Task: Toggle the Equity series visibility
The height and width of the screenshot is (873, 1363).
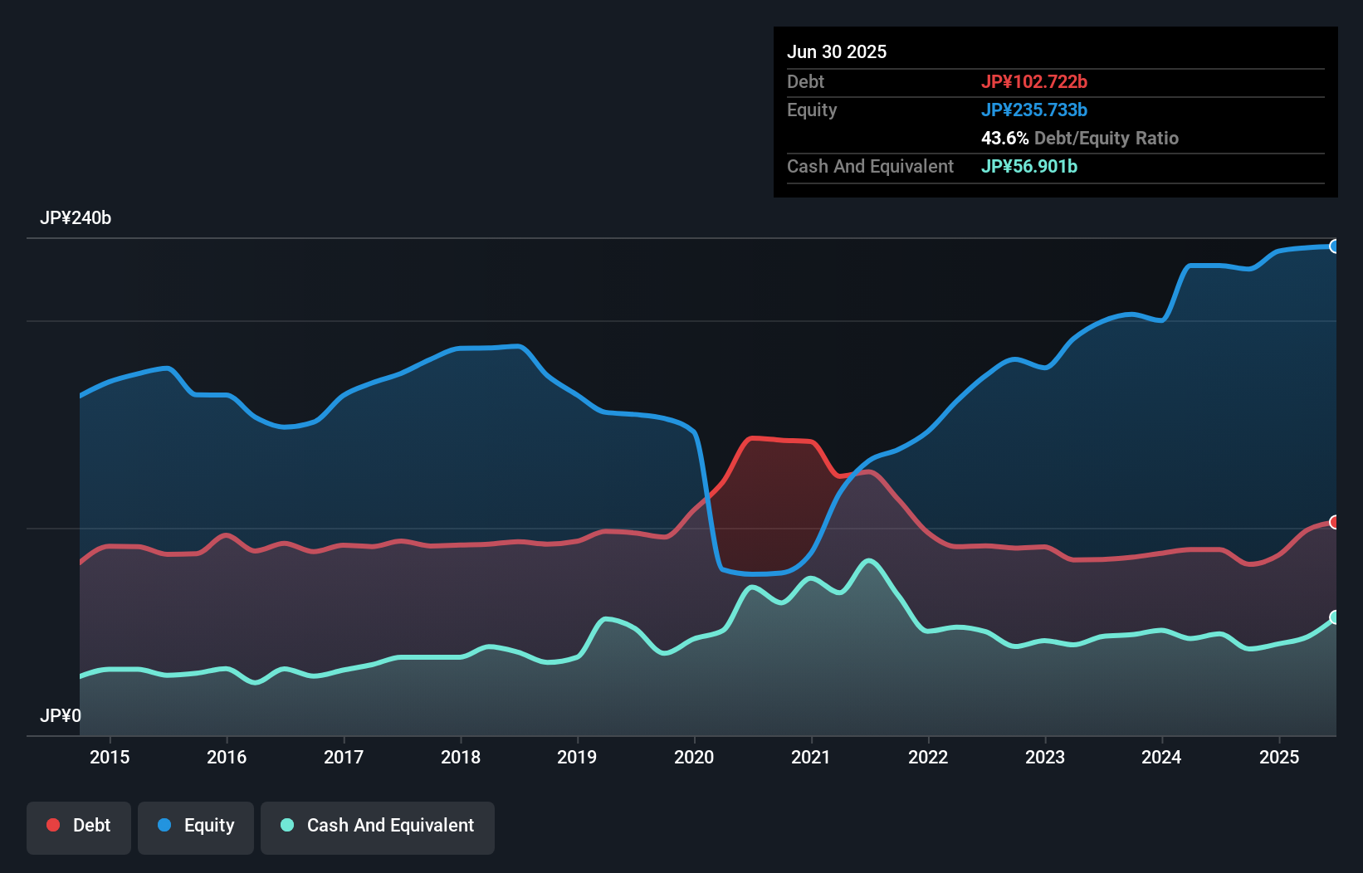Action: [196, 827]
